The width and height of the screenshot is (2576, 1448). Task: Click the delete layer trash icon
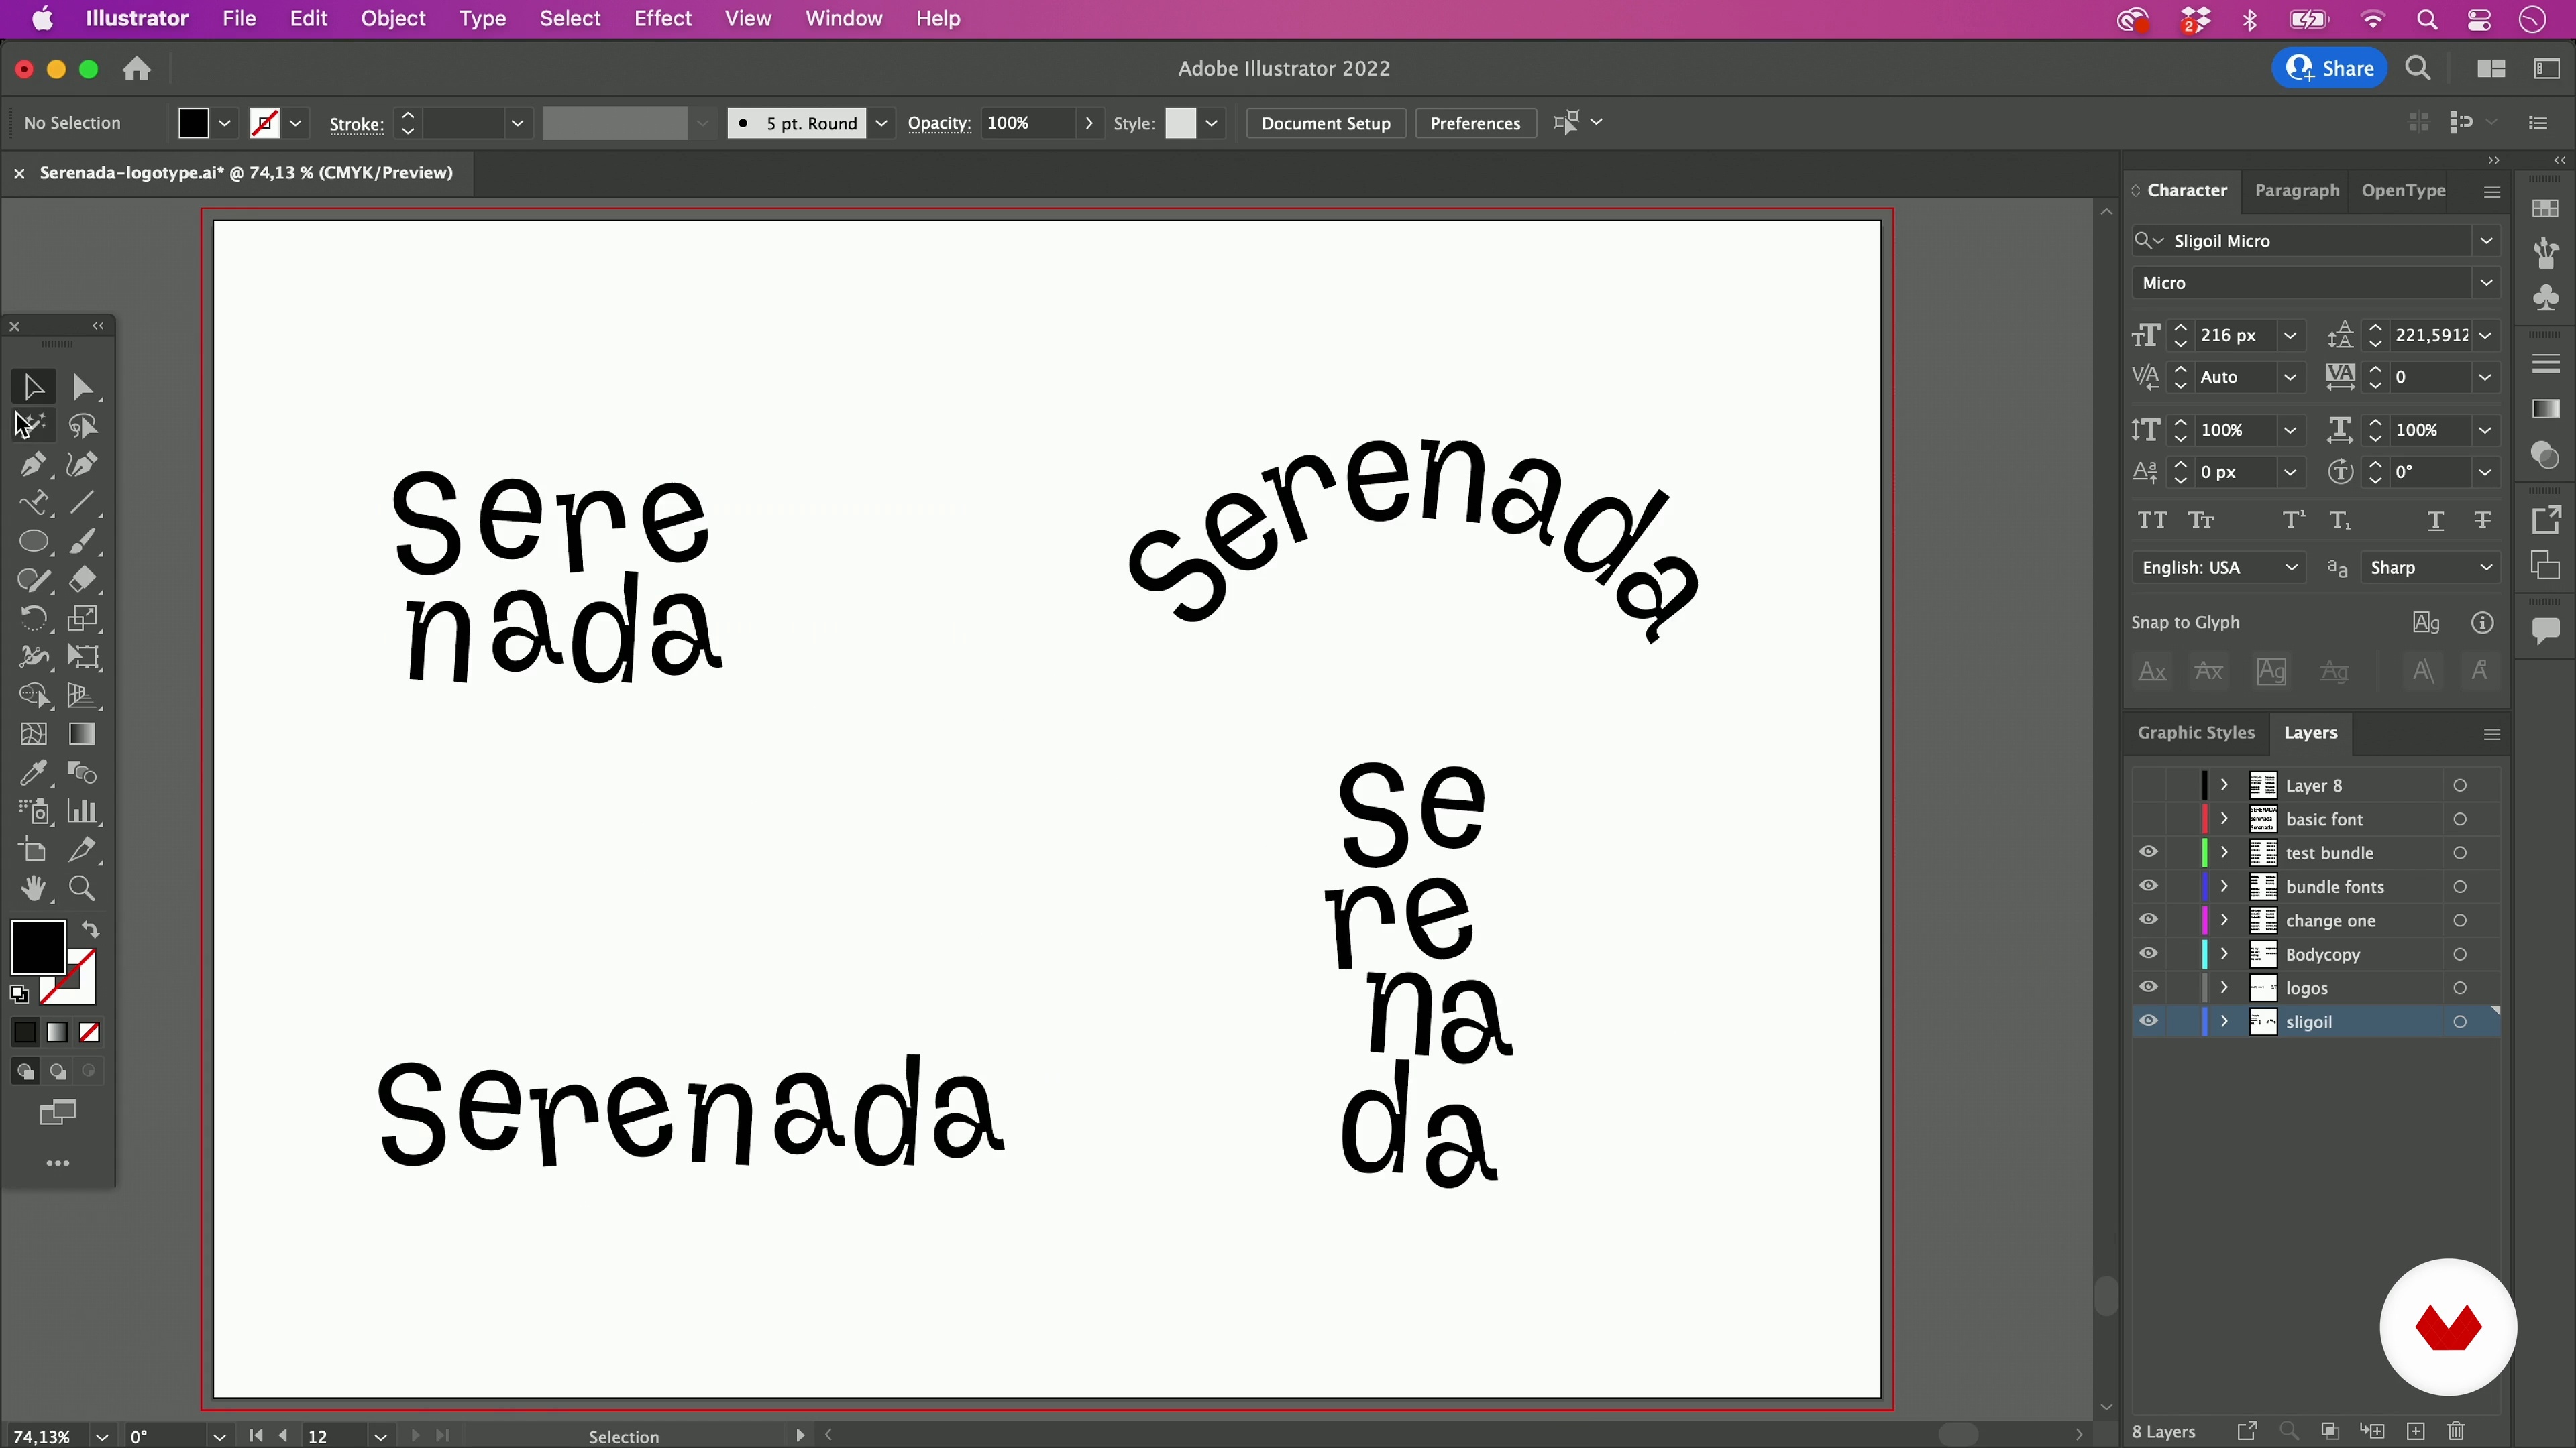click(2456, 1431)
